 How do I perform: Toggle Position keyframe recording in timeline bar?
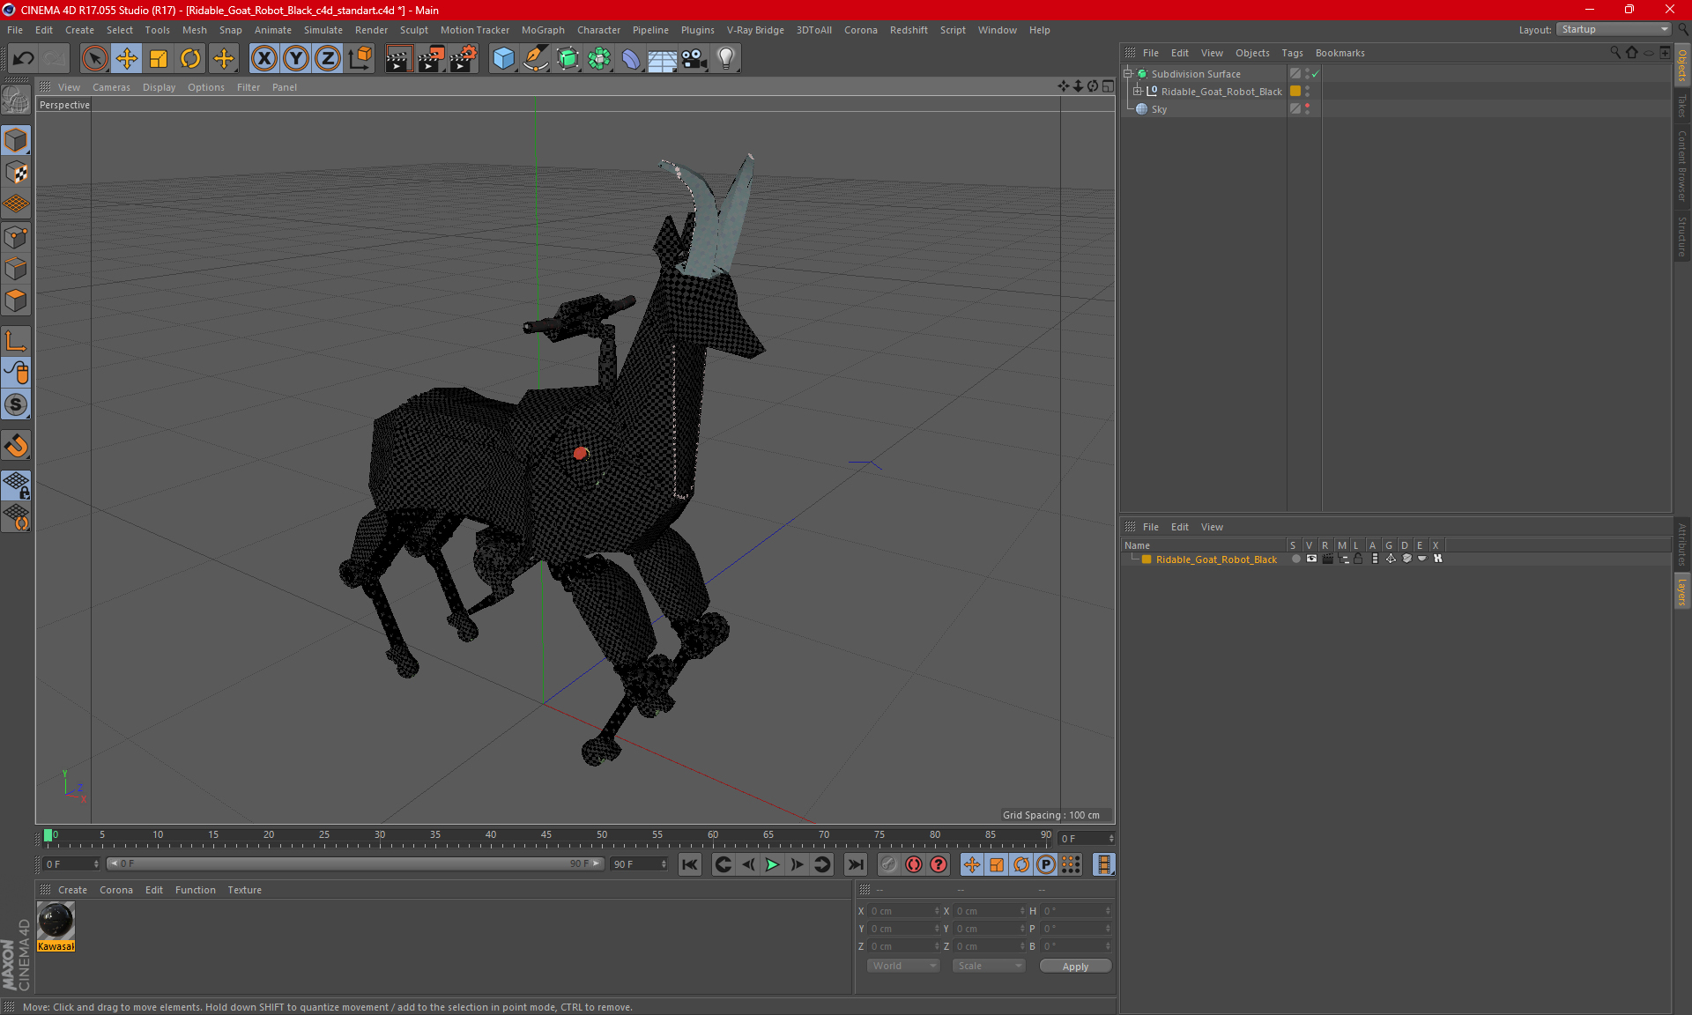coord(972,864)
